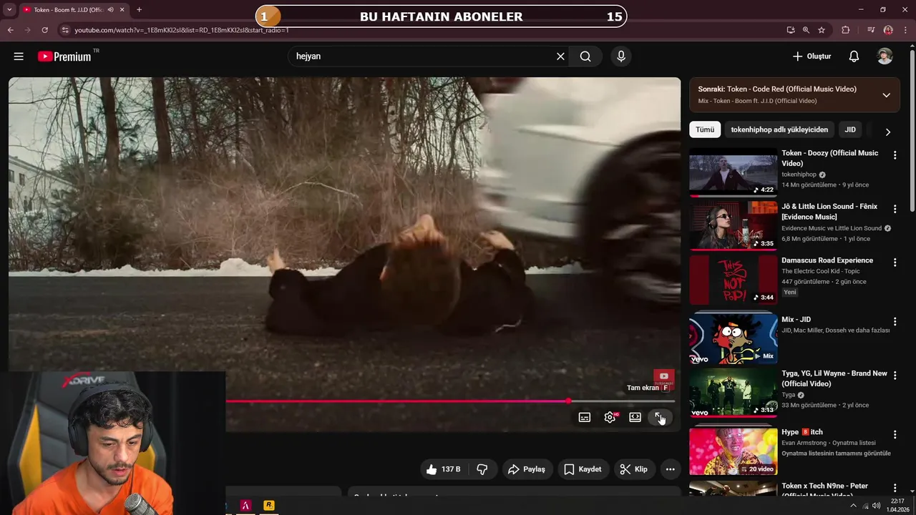Toggle subtitles on the video player
This screenshot has width=916, height=515.
point(585,418)
